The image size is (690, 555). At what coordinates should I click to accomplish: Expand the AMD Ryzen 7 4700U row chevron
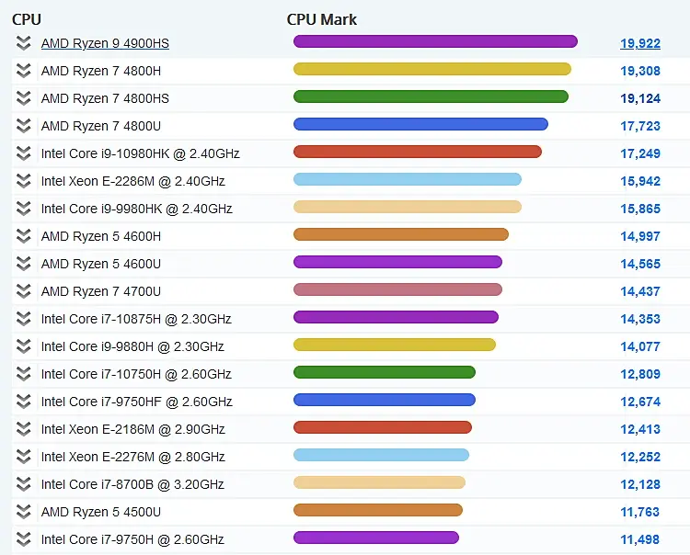(23, 291)
